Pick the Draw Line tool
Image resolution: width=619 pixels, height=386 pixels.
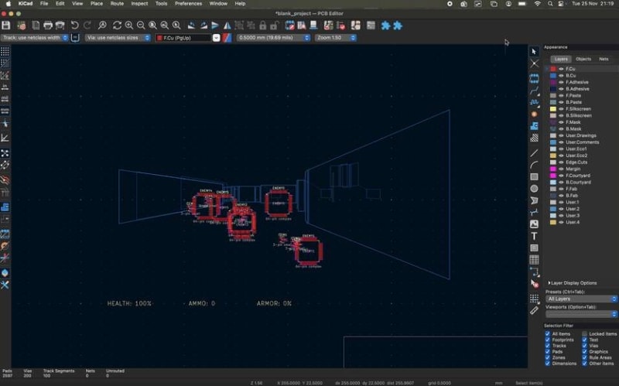(x=534, y=152)
